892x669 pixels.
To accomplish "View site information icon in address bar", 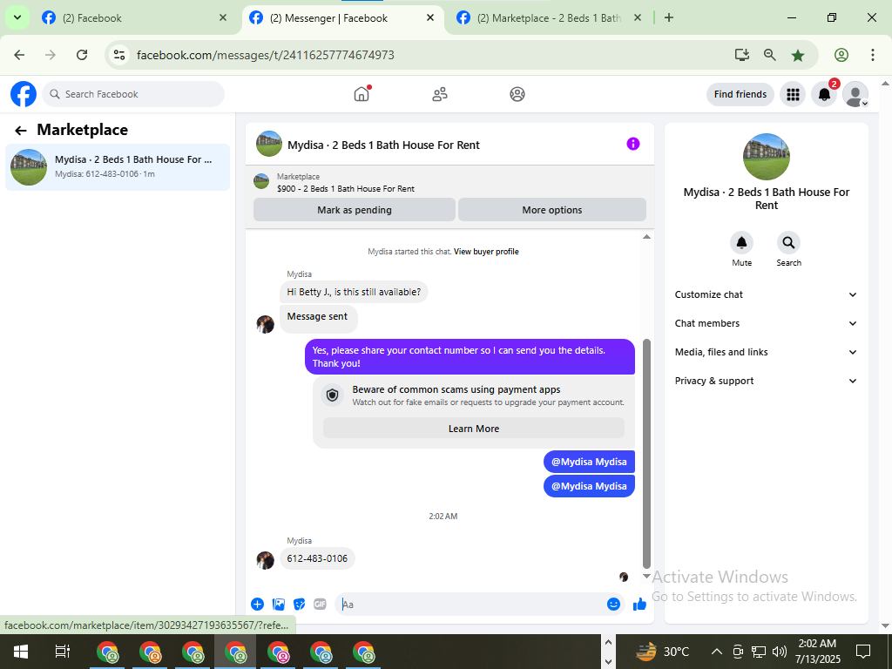I will (x=118, y=55).
